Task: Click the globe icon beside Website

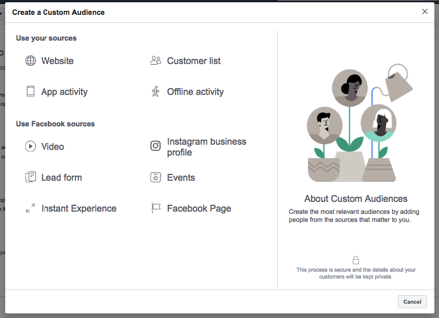Action: (30, 61)
